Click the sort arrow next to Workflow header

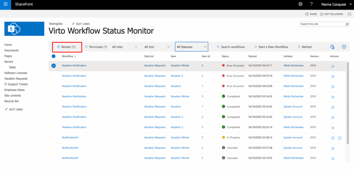click(75, 56)
